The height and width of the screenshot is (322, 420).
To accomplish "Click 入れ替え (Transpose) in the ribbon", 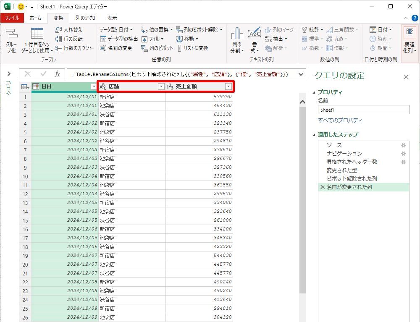I will click(x=69, y=30).
